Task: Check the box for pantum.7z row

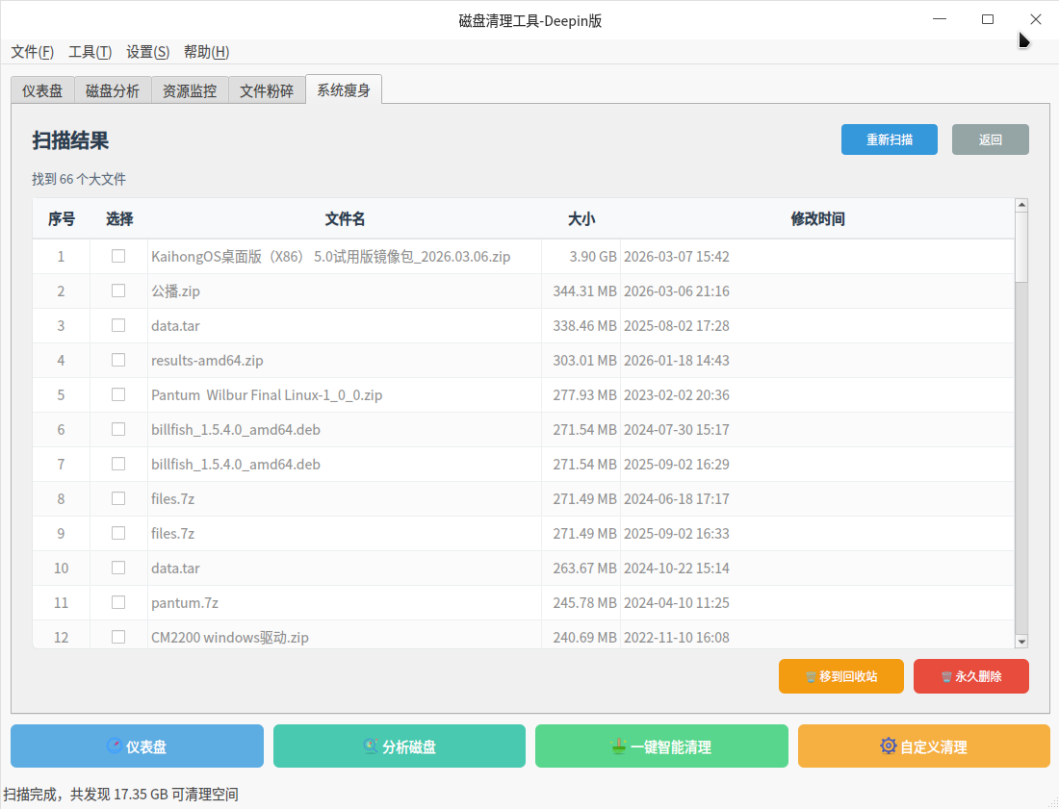Action: pos(118,602)
